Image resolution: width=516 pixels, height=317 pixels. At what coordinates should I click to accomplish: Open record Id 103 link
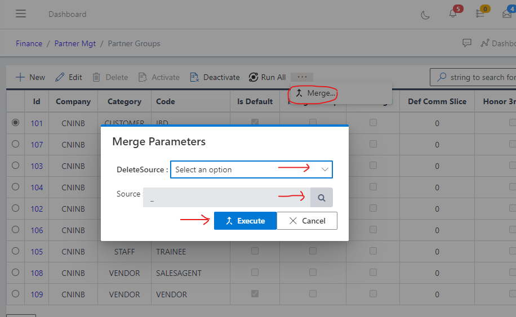click(x=37, y=166)
